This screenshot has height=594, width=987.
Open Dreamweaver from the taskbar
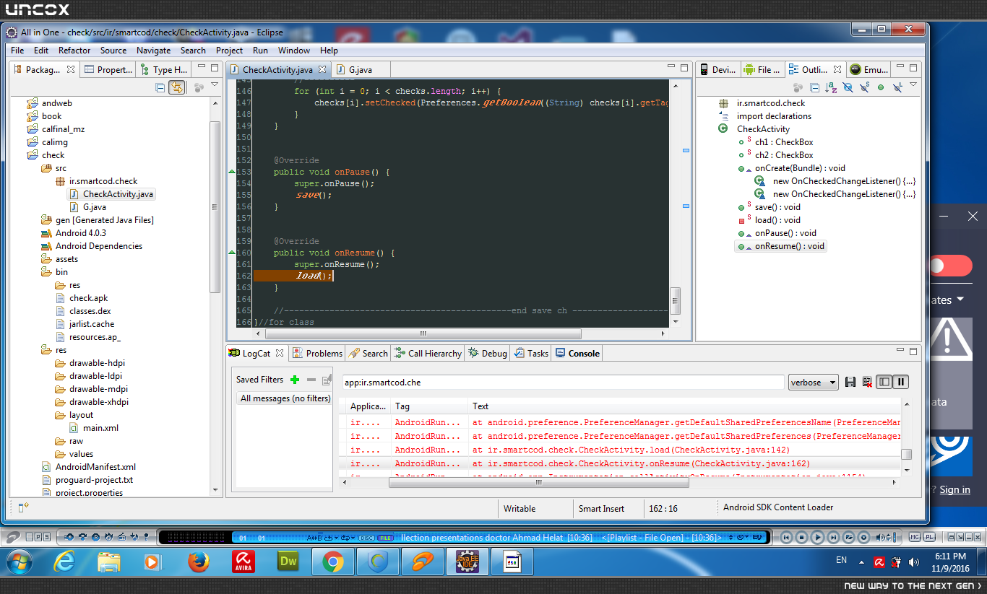[288, 561]
